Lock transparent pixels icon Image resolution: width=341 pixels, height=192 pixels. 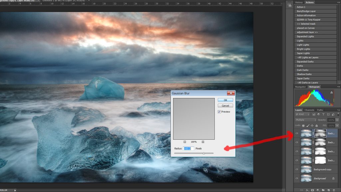tap(303, 126)
